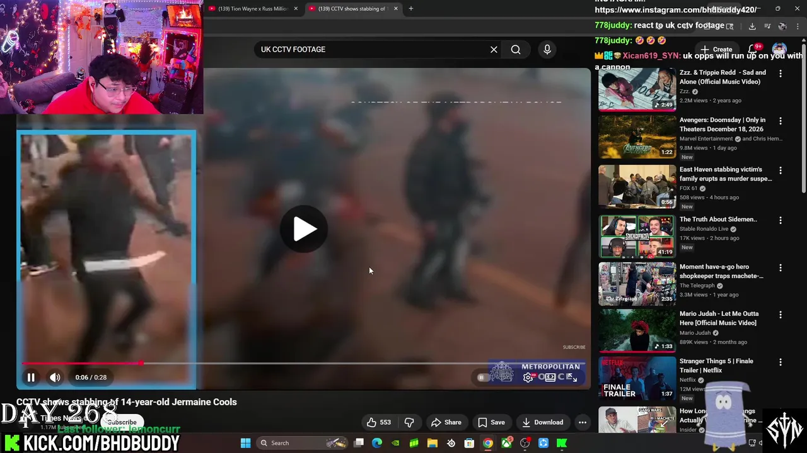Open options for the Mario Judah video
Viewport: 807px width, 453px height.
pyautogui.click(x=781, y=315)
